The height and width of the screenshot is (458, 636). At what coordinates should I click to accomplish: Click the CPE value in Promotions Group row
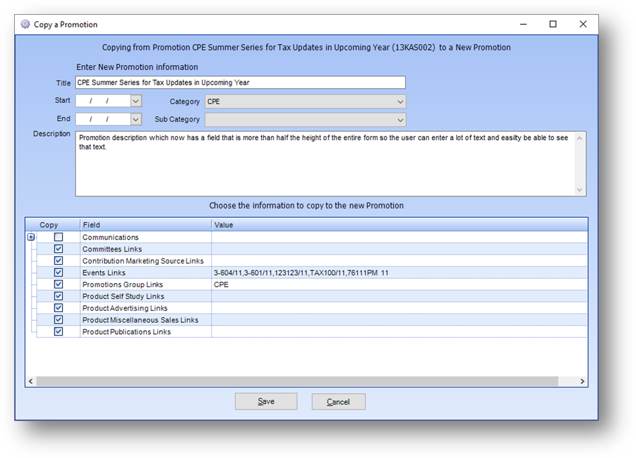coord(221,284)
